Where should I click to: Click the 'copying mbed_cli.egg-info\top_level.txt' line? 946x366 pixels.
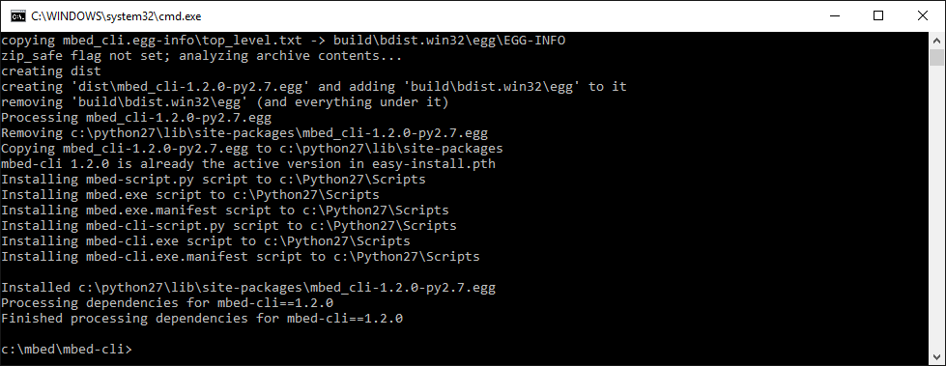click(x=283, y=41)
